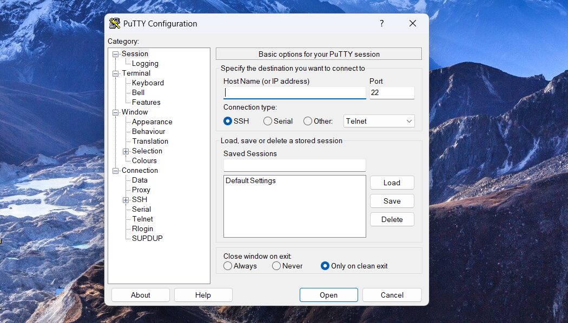Open Translation settings category

tap(150, 142)
